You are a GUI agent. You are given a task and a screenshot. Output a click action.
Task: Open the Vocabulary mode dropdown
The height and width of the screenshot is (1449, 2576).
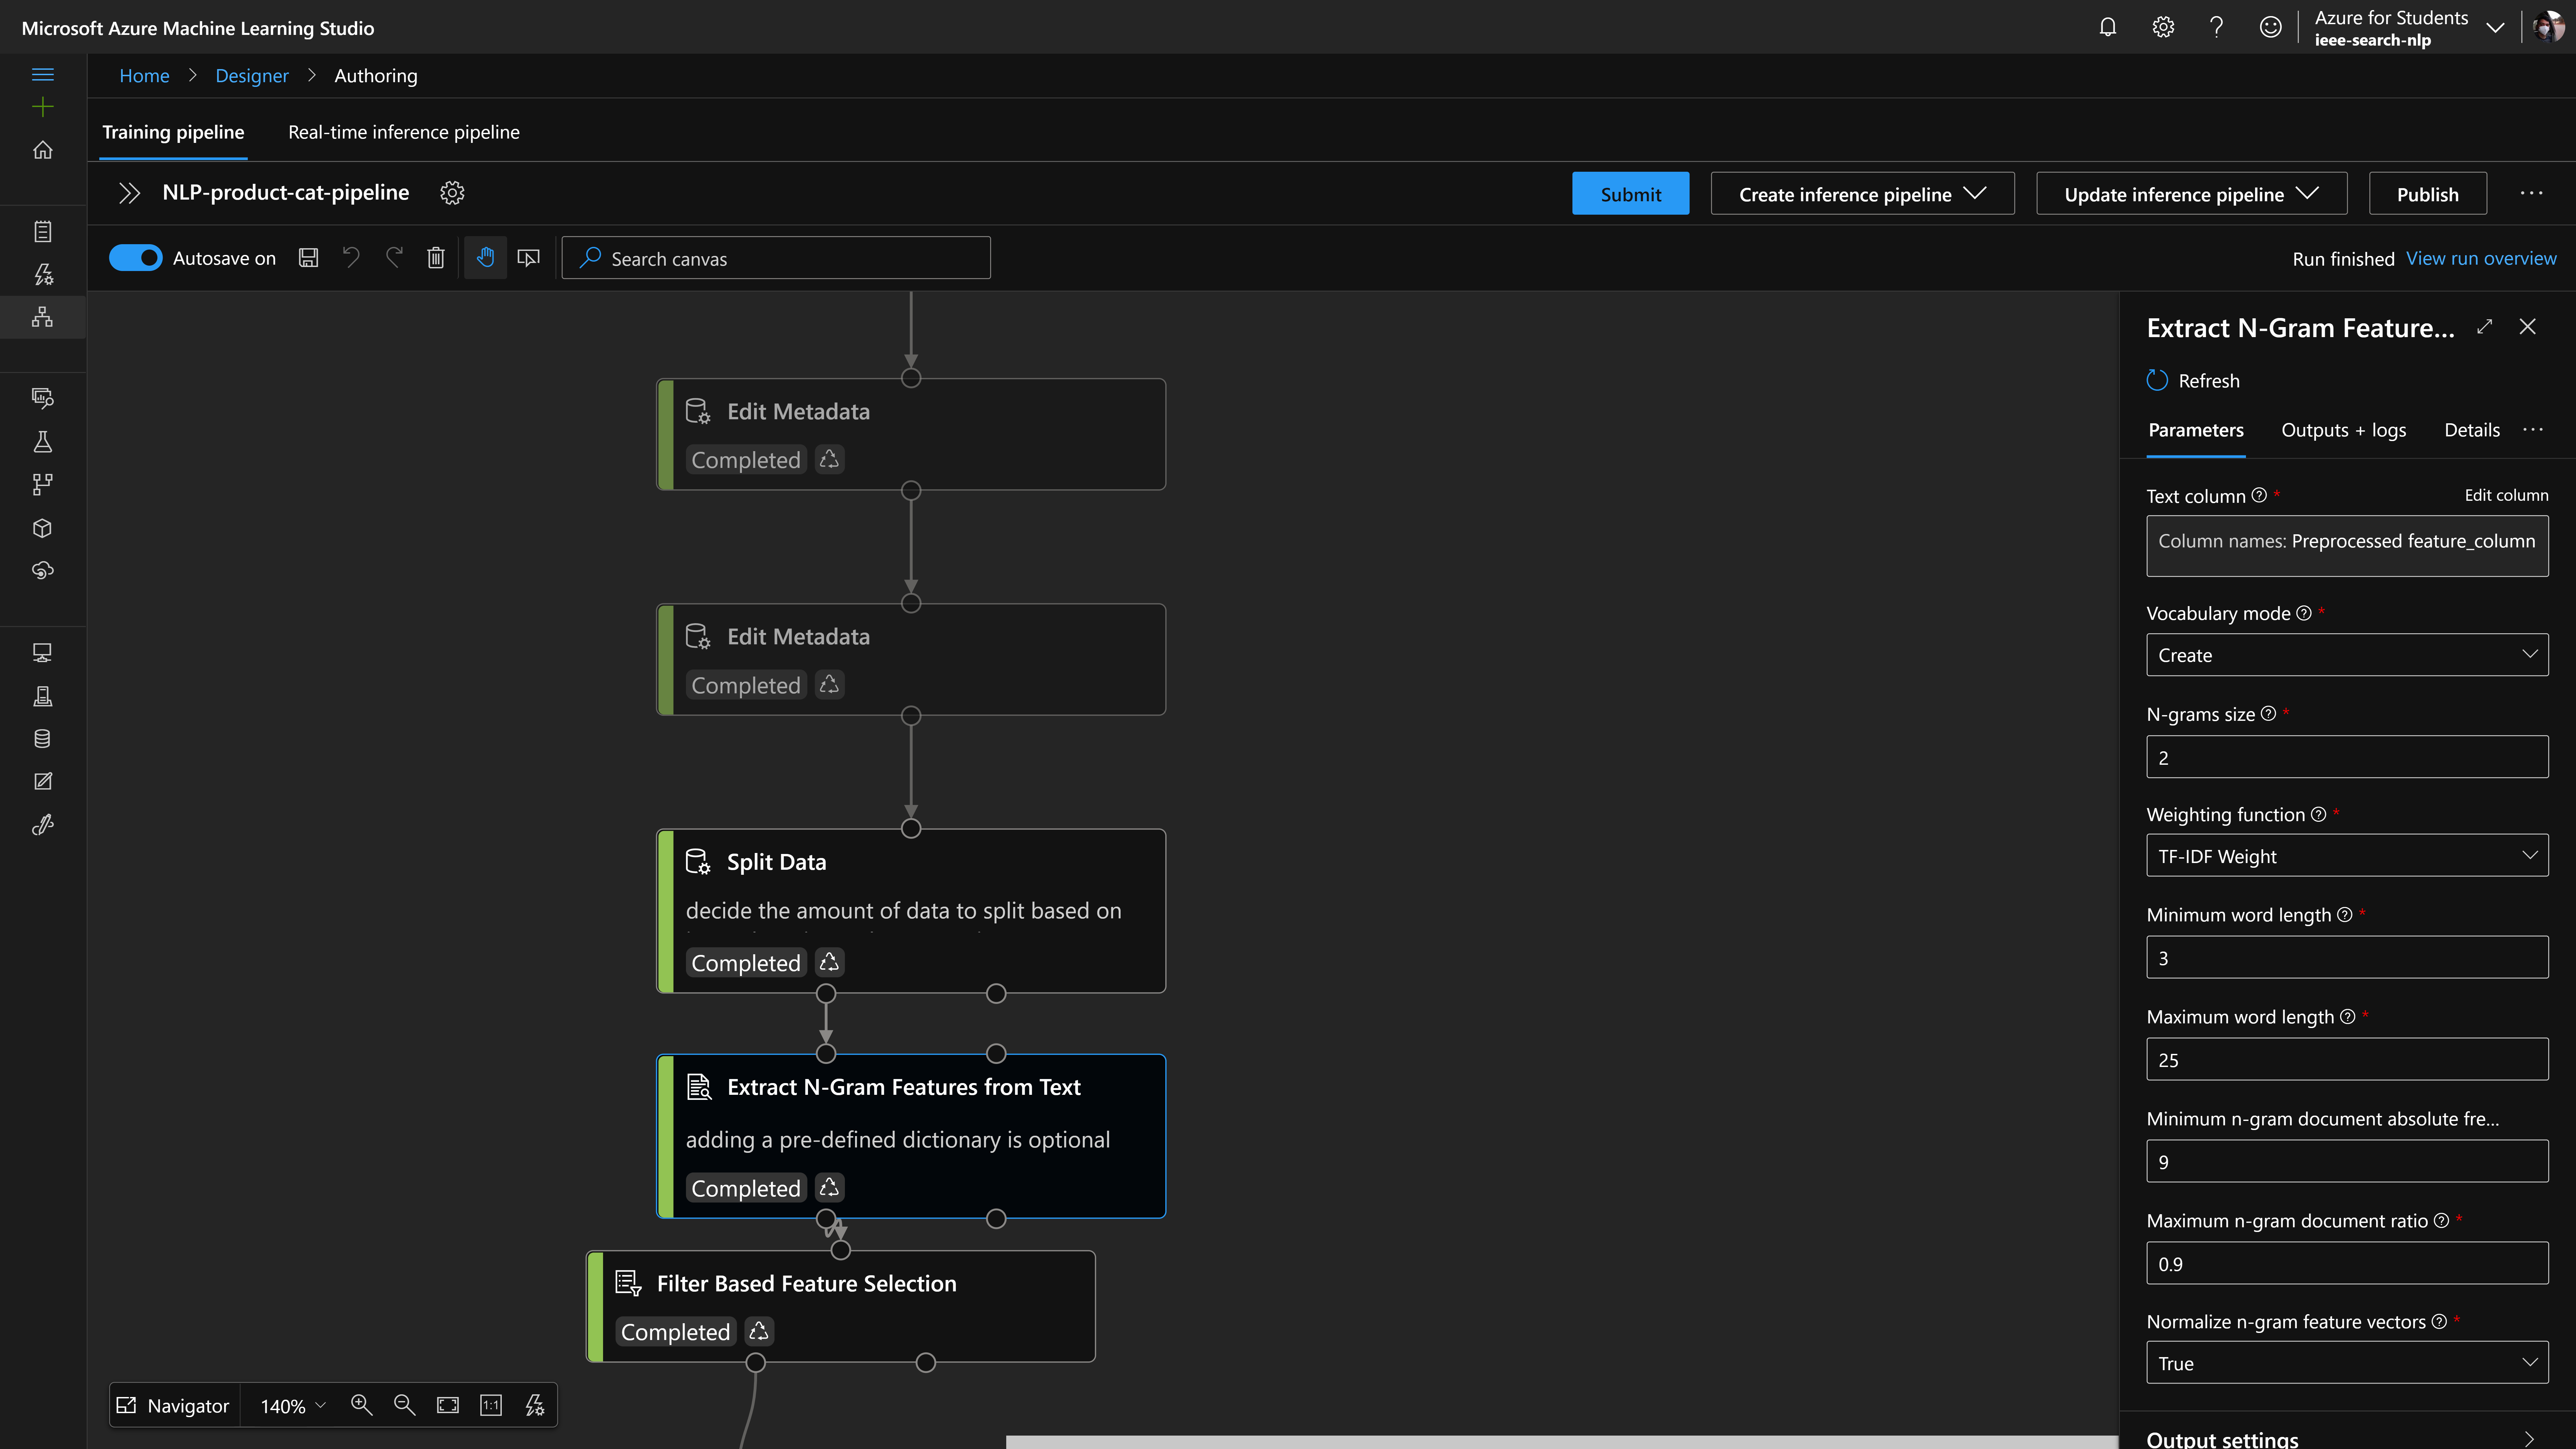2346,655
